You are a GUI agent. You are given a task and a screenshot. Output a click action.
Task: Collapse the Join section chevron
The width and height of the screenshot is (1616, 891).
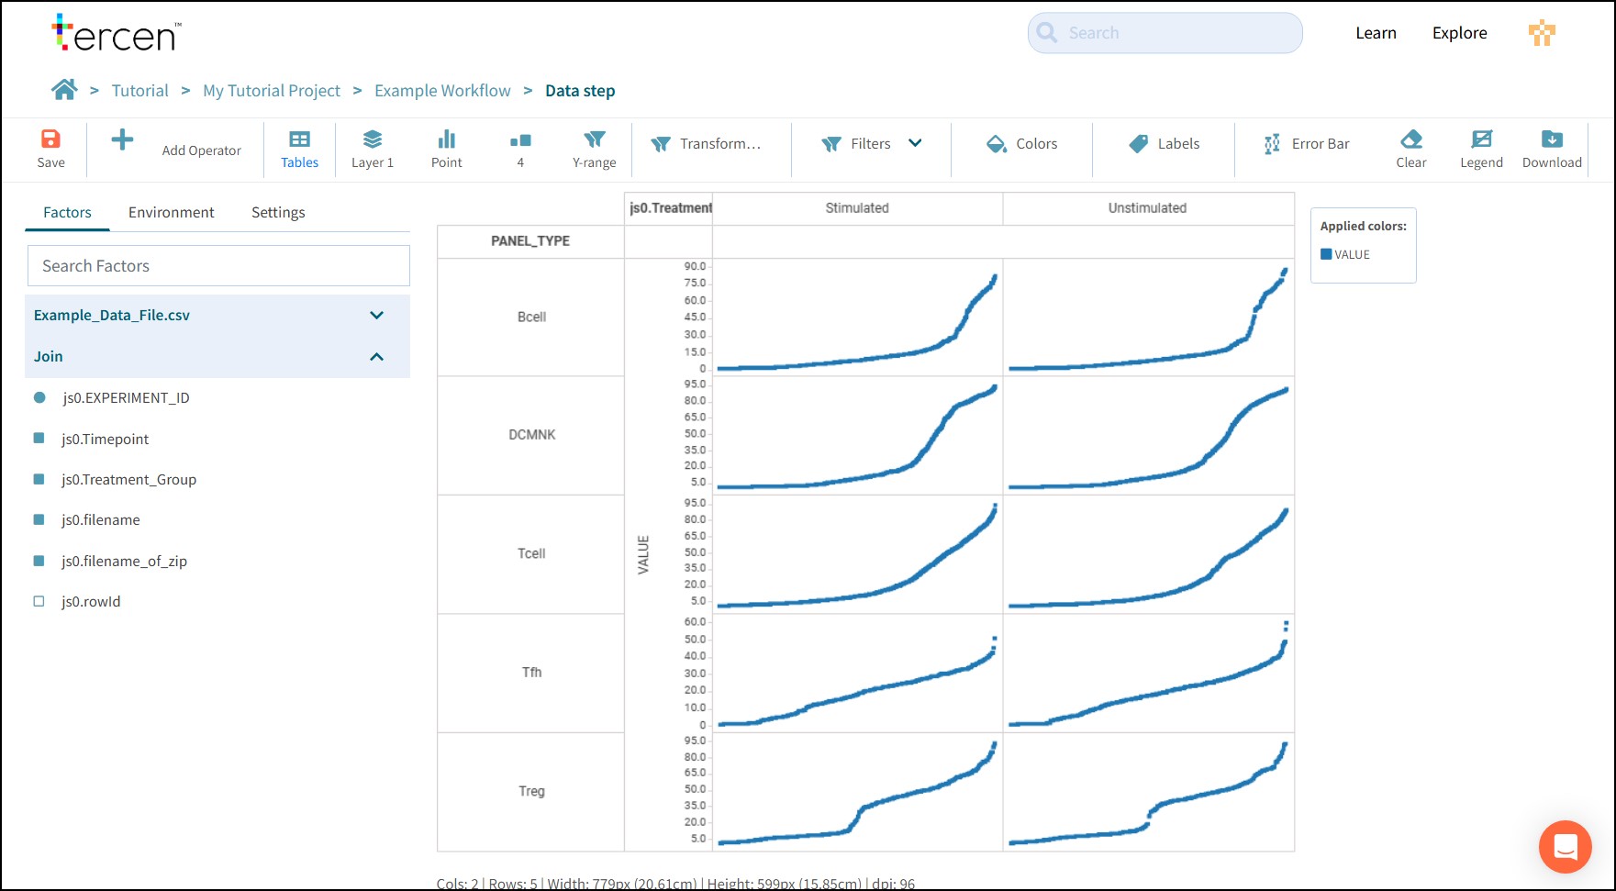point(376,356)
